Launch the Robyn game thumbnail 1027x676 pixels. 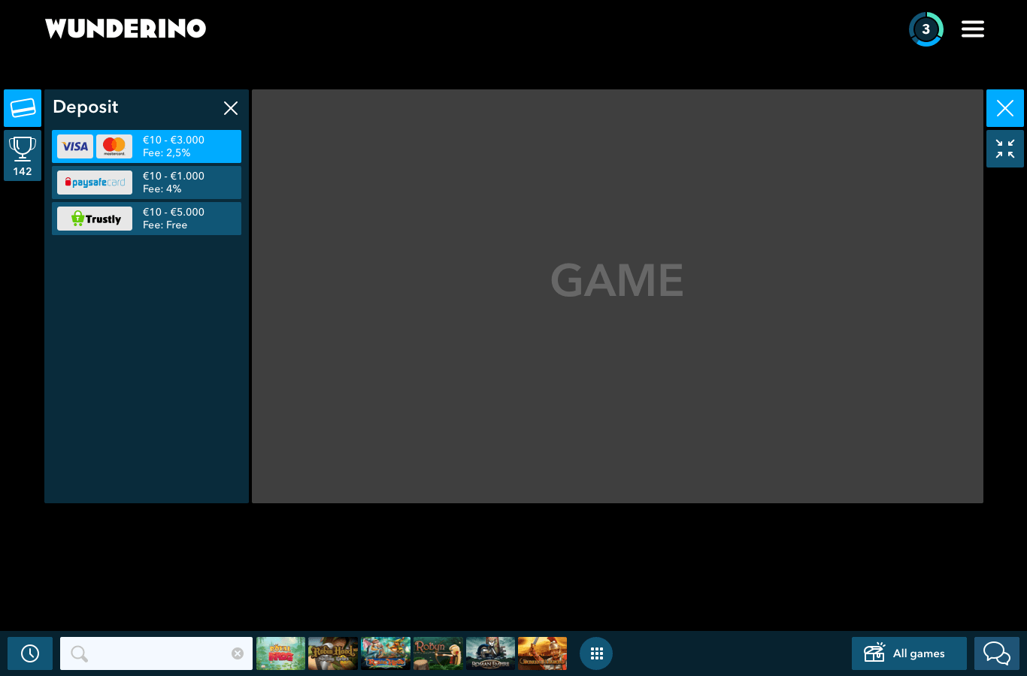point(438,653)
